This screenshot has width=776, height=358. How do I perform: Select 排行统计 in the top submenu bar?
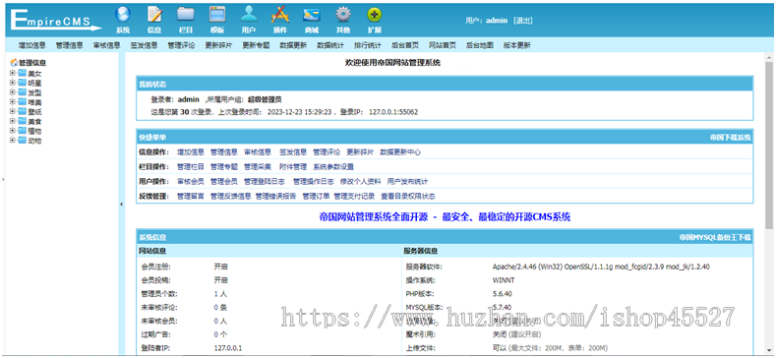click(368, 45)
